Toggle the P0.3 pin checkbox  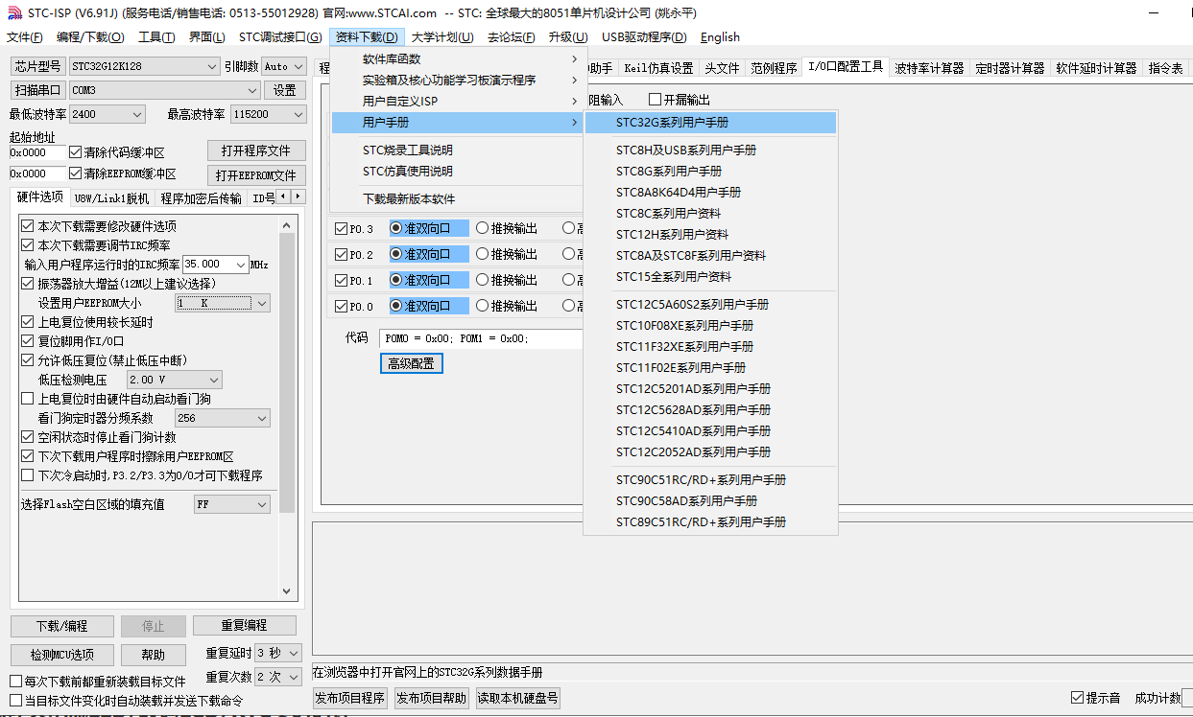point(341,229)
